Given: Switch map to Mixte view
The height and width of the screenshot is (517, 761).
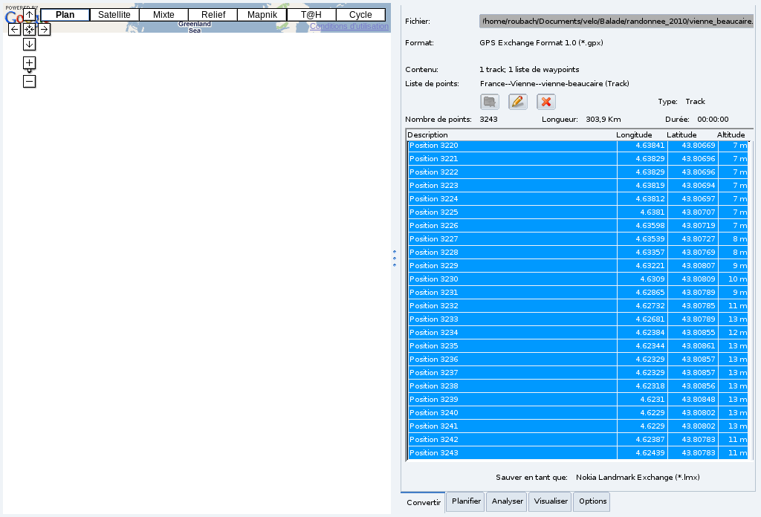Looking at the screenshot, I should tap(163, 15).
